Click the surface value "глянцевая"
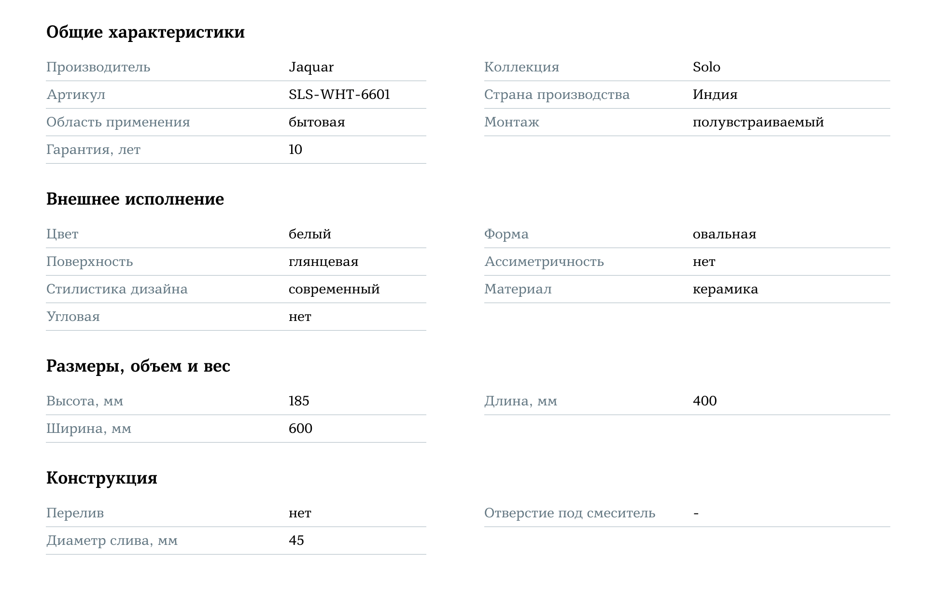This screenshot has height=597, width=927. (323, 262)
